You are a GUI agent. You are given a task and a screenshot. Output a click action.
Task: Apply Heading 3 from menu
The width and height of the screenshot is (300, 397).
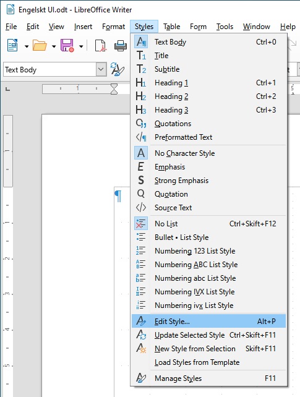point(209,110)
